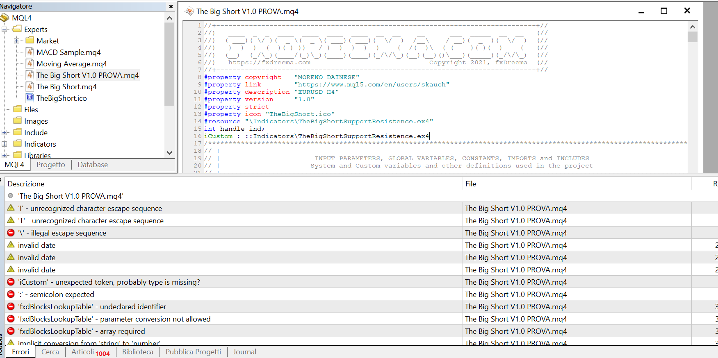Click the code editor scroll up arrow
This screenshot has width=718, height=358.
click(693, 27)
